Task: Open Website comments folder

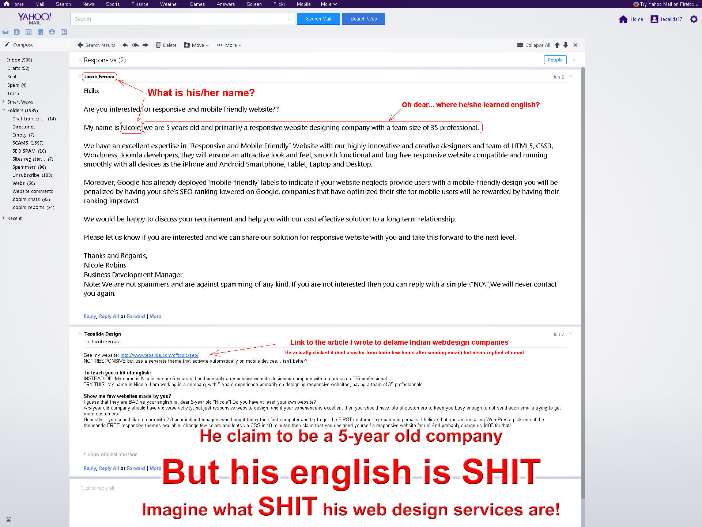Action: [x=33, y=191]
